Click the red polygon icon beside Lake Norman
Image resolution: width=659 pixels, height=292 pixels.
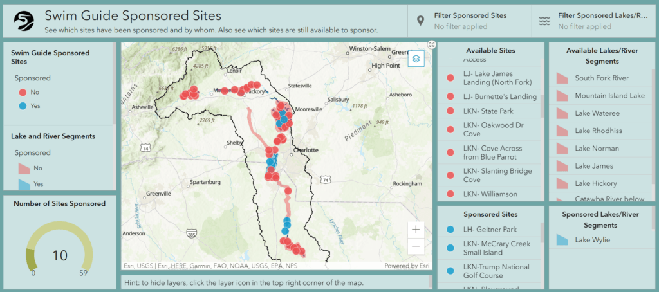click(x=562, y=149)
